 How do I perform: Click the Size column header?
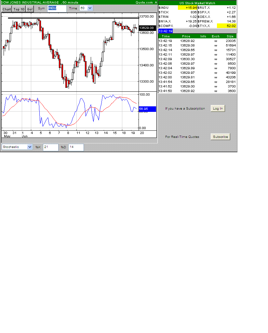pos(230,36)
